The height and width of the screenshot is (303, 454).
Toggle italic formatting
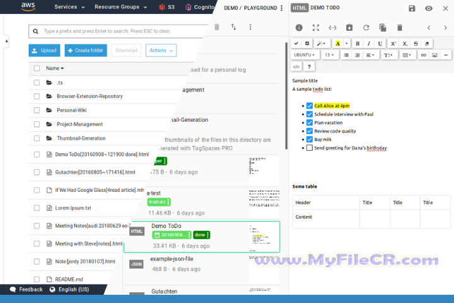pos(369,44)
